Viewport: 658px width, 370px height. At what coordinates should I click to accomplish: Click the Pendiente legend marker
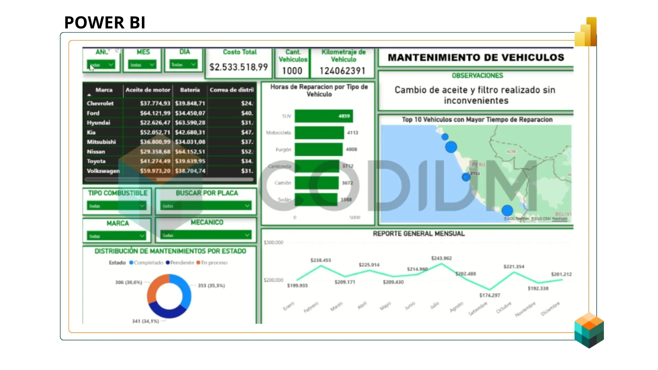[168, 263]
